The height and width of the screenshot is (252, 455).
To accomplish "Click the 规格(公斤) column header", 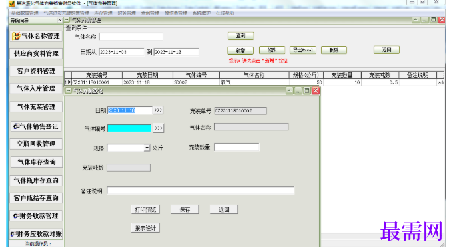I will tap(306, 75).
